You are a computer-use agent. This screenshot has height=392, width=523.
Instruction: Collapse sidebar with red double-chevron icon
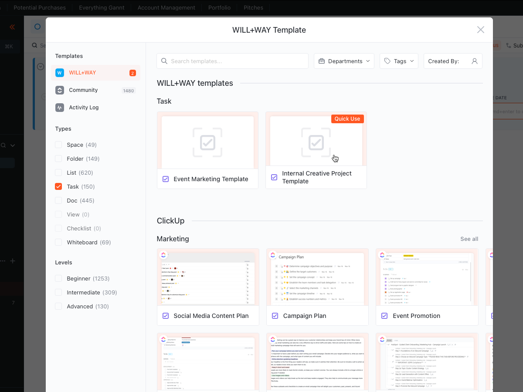[12, 27]
